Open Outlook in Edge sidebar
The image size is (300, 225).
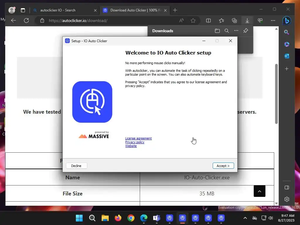click(x=287, y=56)
